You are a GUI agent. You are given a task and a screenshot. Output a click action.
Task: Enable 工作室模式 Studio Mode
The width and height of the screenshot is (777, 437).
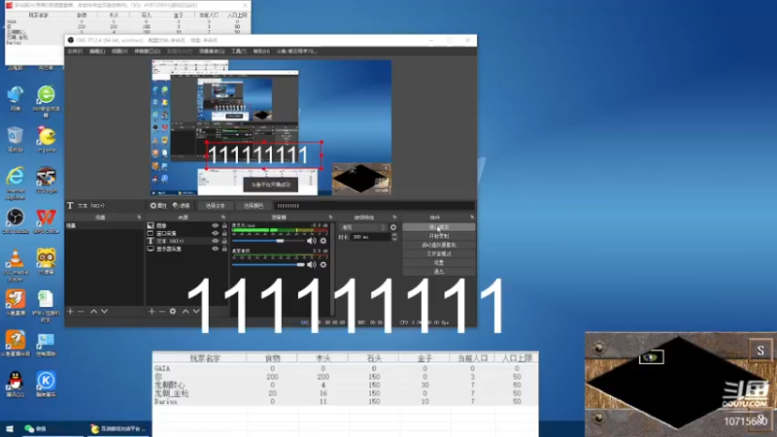tap(439, 253)
